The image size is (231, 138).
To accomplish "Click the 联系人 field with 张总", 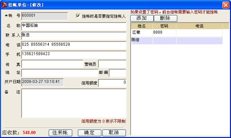I will click(73, 35).
